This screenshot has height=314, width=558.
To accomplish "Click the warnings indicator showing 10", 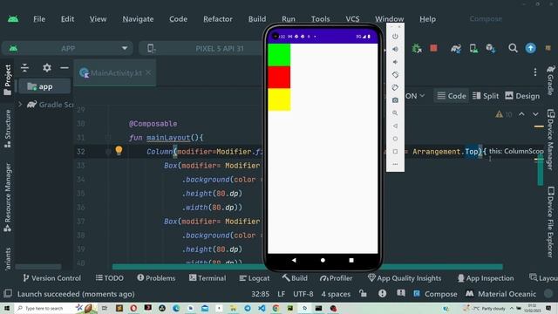I will tap(504, 114).
